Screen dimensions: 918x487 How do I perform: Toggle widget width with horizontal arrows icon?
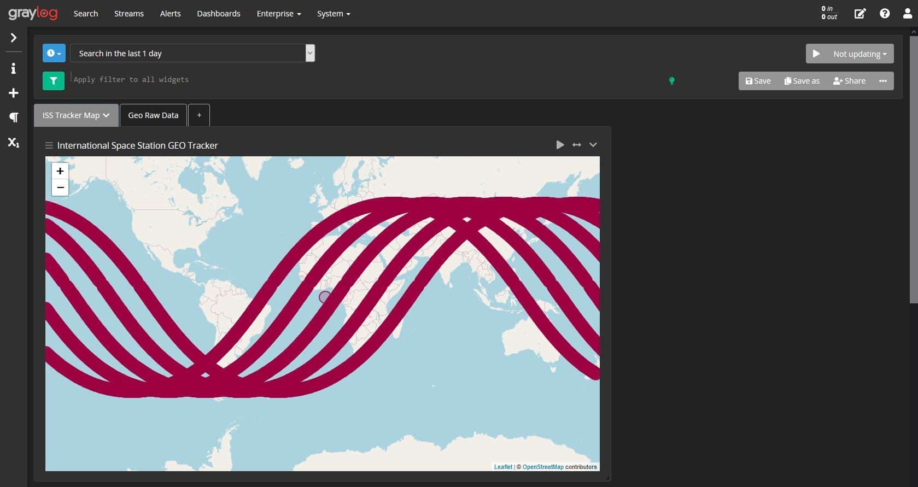[576, 145]
